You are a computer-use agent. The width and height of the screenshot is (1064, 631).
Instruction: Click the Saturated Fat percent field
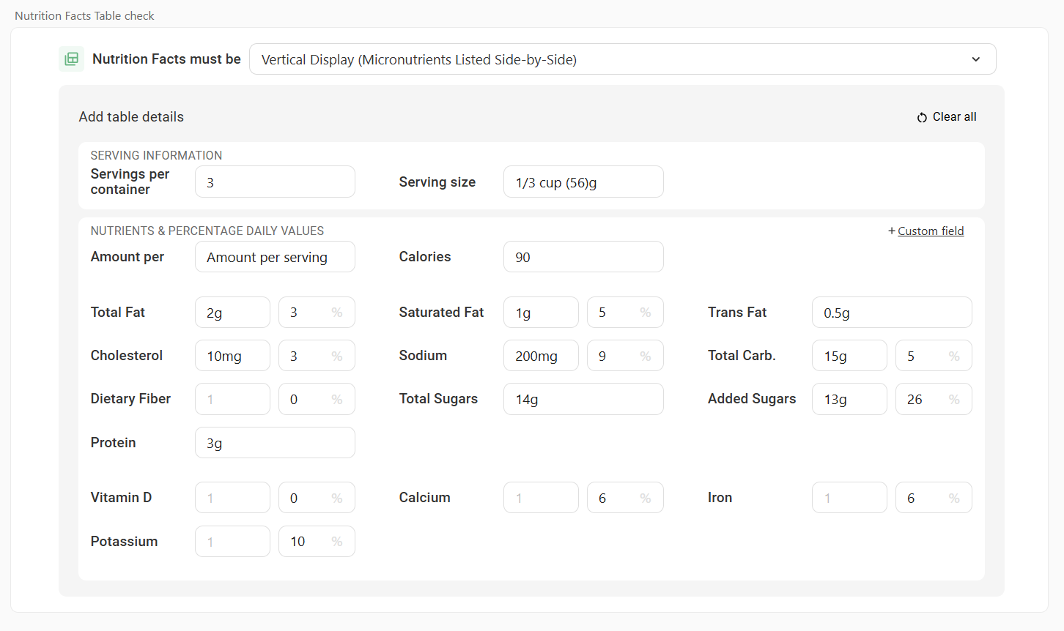[624, 313]
